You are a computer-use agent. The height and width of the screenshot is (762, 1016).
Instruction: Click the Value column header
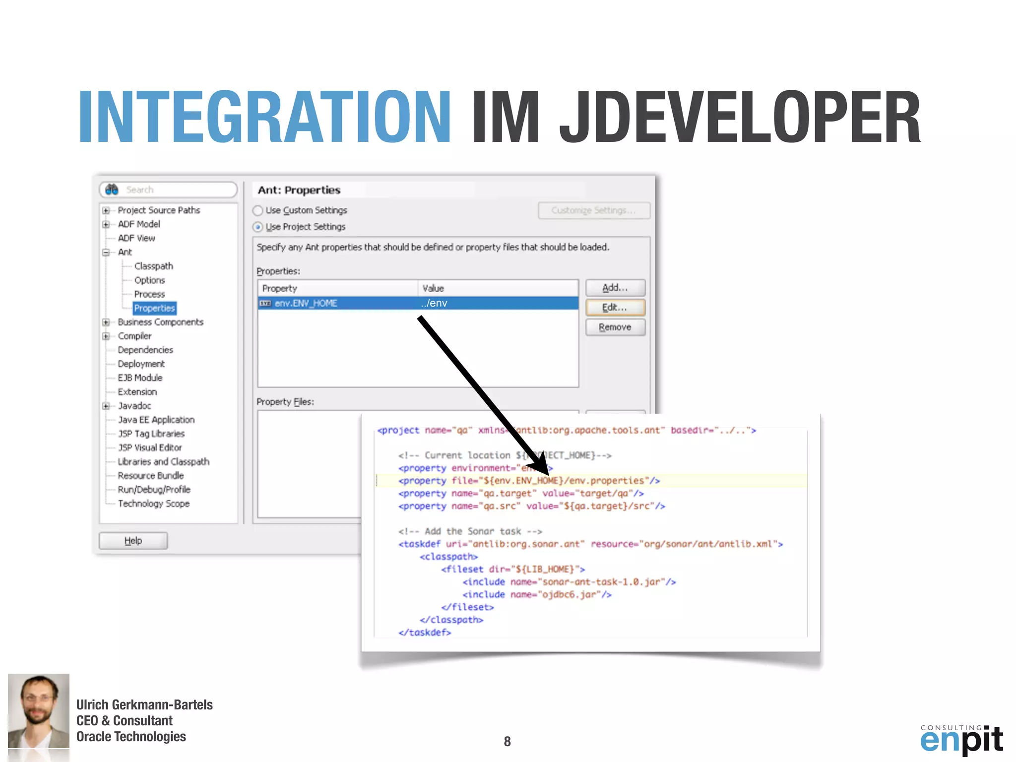click(498, 288)
